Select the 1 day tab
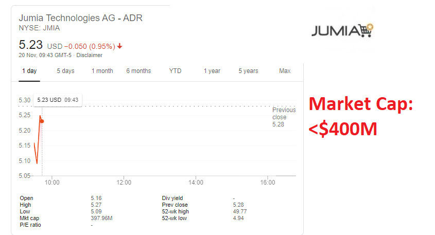 click(29, 71)
